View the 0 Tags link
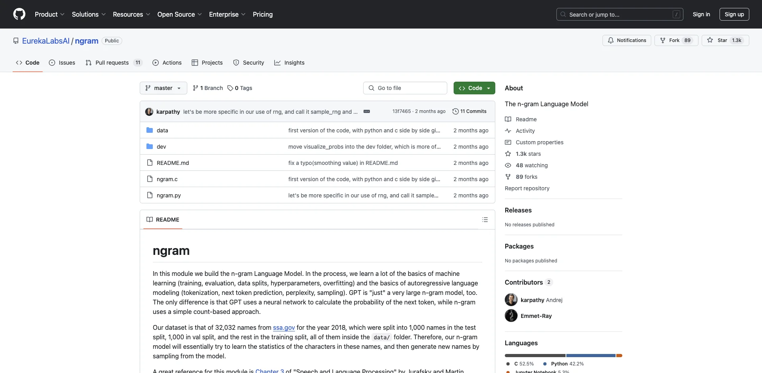The height and width of the screenshot is (373, 762). (240, 88)
